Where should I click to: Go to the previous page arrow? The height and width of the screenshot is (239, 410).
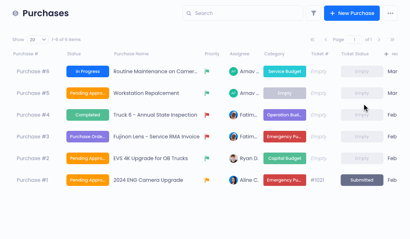pyautogui.click(x=325, y=40)
